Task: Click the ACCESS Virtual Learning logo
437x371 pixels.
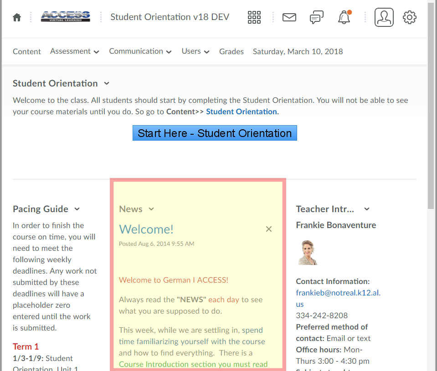Action: point(65,17)
